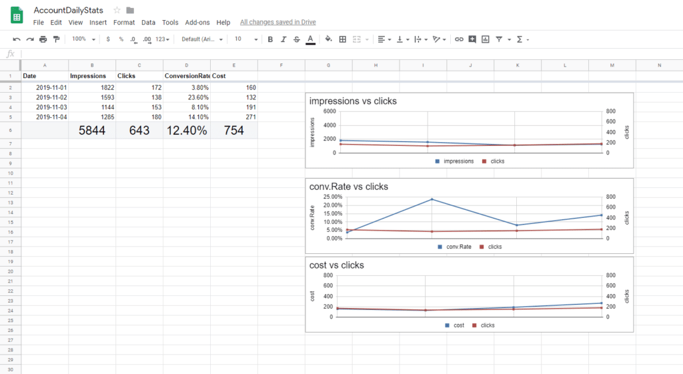Toggle italic formatting
683x374 pixels.
283,39
